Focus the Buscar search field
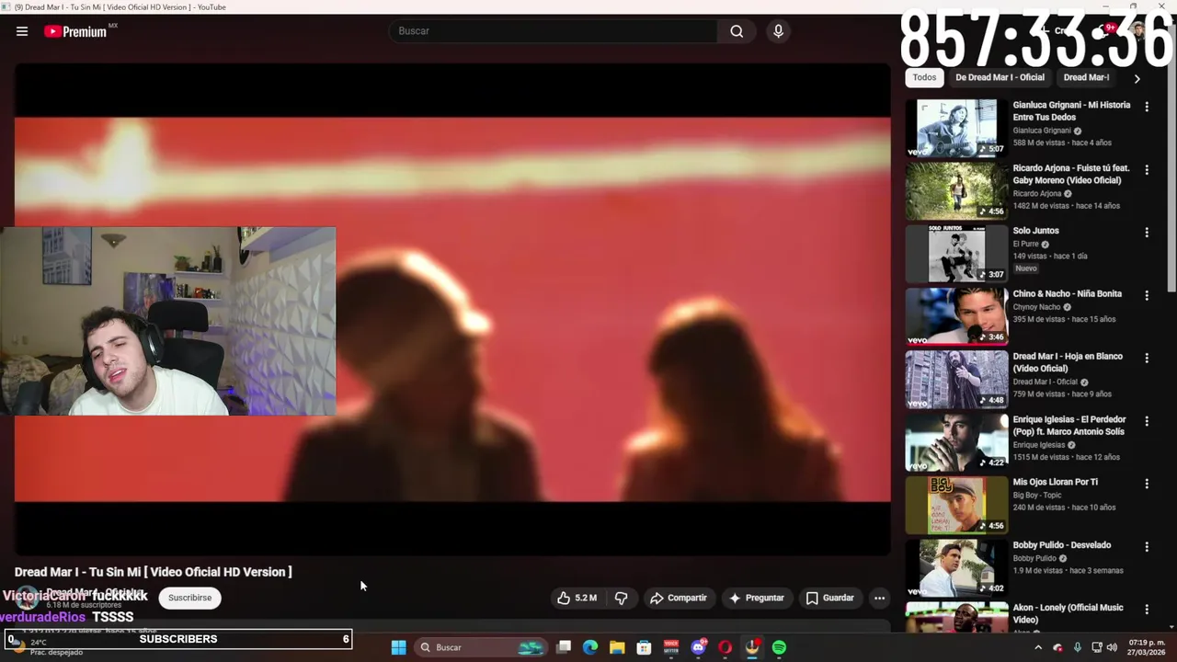The image size is (1177, 662). 554,31
